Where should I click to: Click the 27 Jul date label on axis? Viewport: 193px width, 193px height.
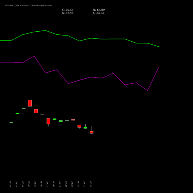click(85, 184)
